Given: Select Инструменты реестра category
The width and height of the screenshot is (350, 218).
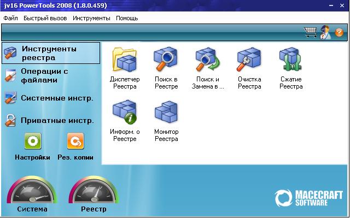Looking at the screenshot, I should 51,53.
